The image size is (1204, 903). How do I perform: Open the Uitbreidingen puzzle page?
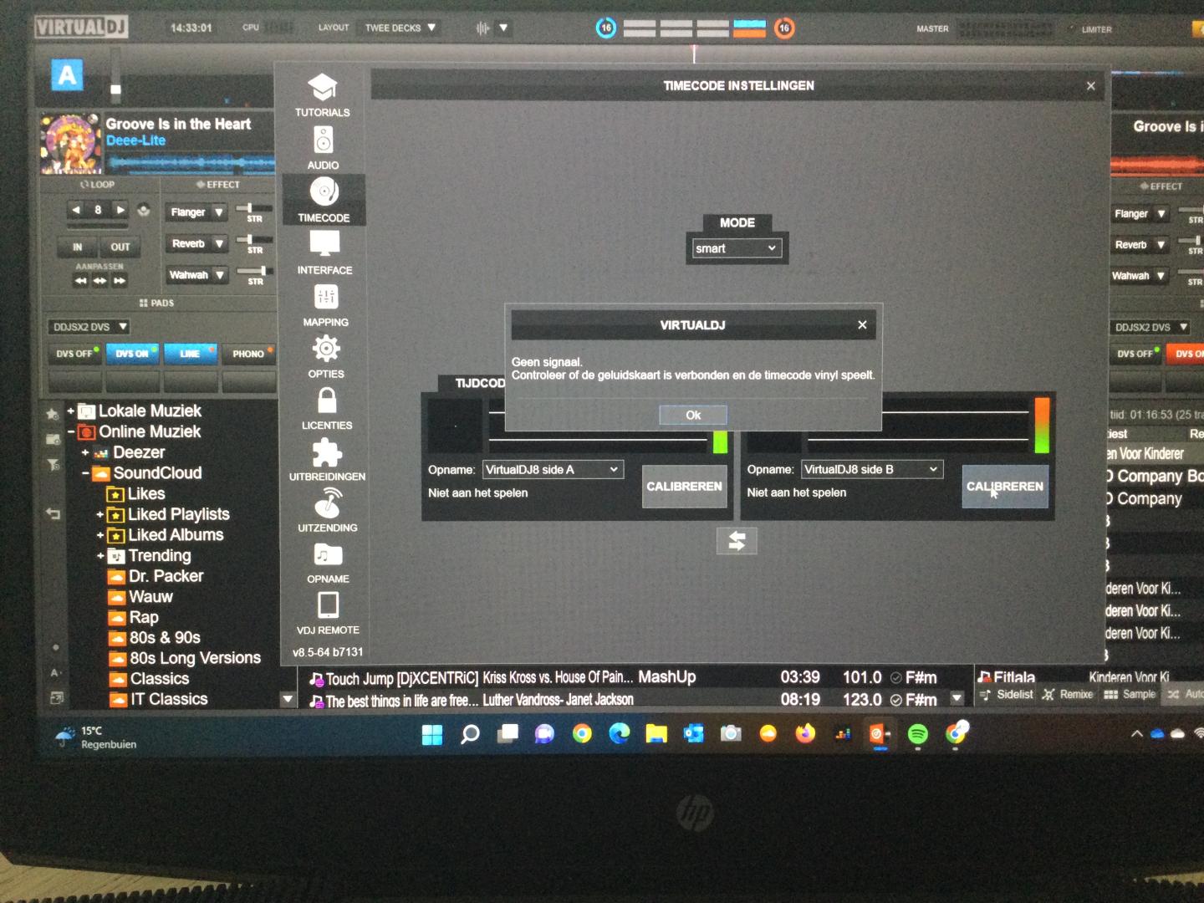(327, 460)
